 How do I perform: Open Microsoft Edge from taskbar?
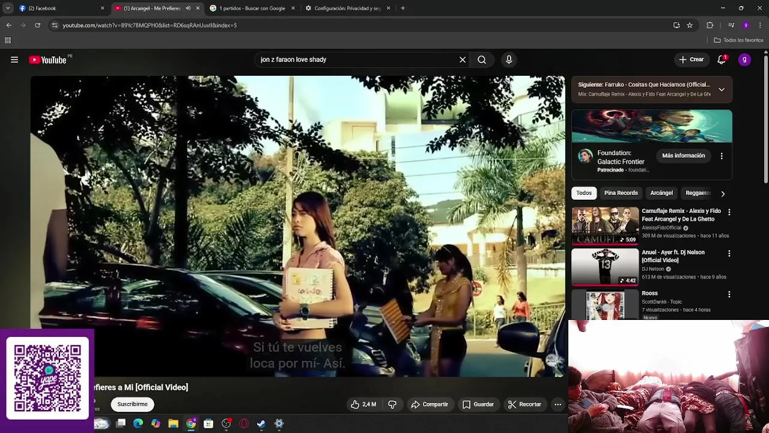click(138, 423)
